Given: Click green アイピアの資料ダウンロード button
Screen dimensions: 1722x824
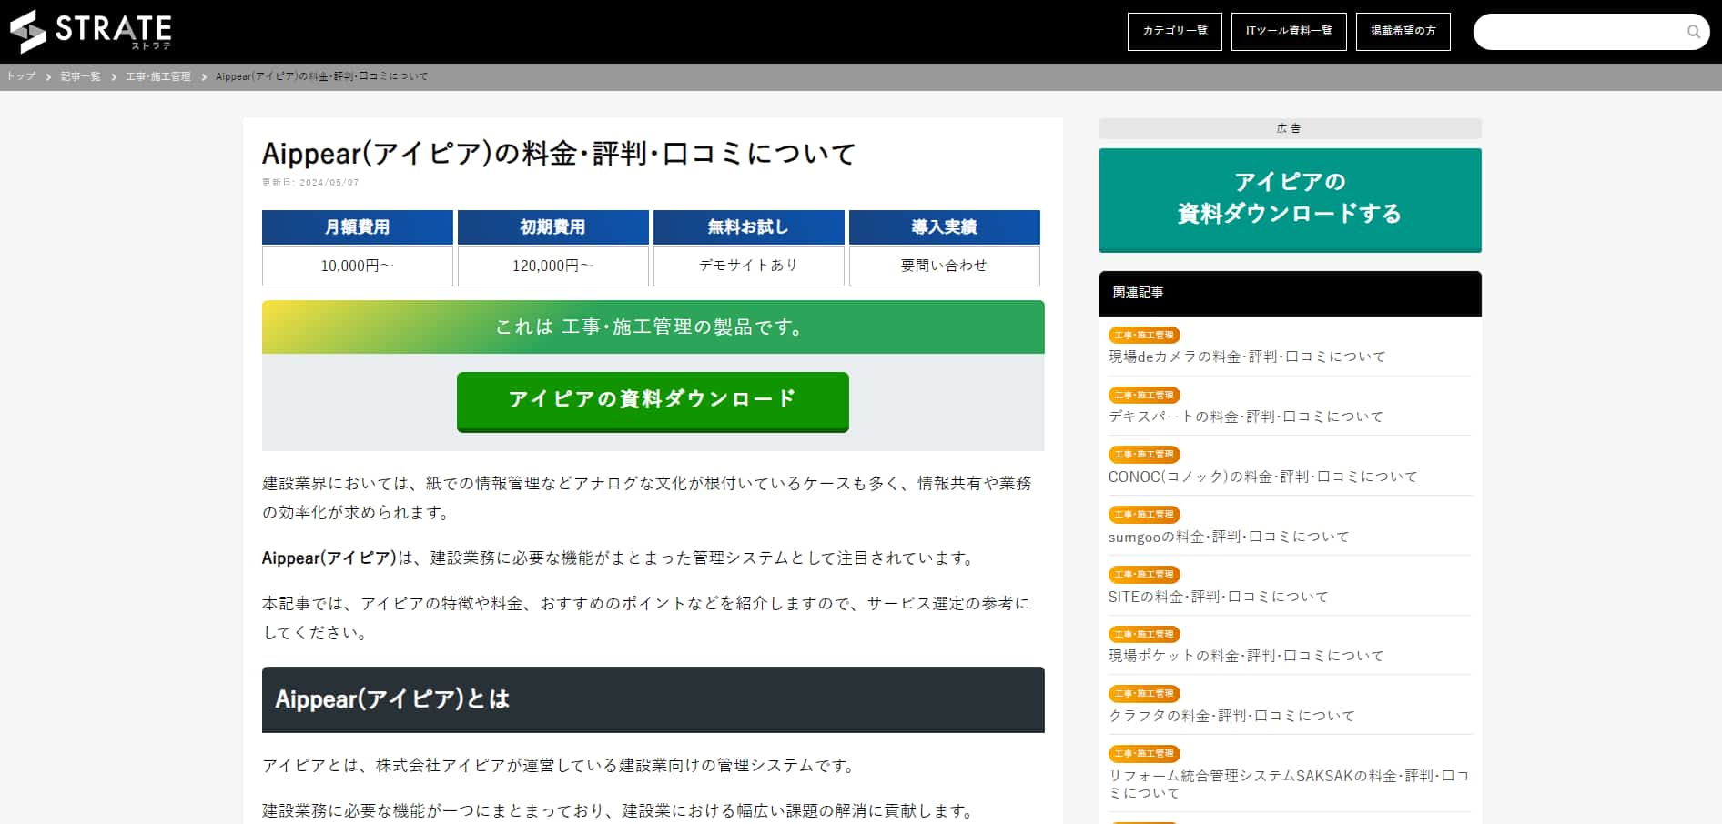Looking at the screenshot, I should [x=653, y=401].
